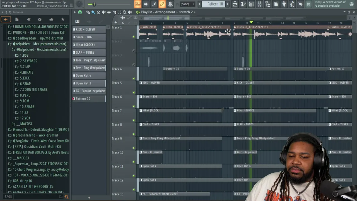Screen dimensions: 357x201
Task: Toggle mute light of Track 10
Action: pyautogui.click(x=134, y=162)
